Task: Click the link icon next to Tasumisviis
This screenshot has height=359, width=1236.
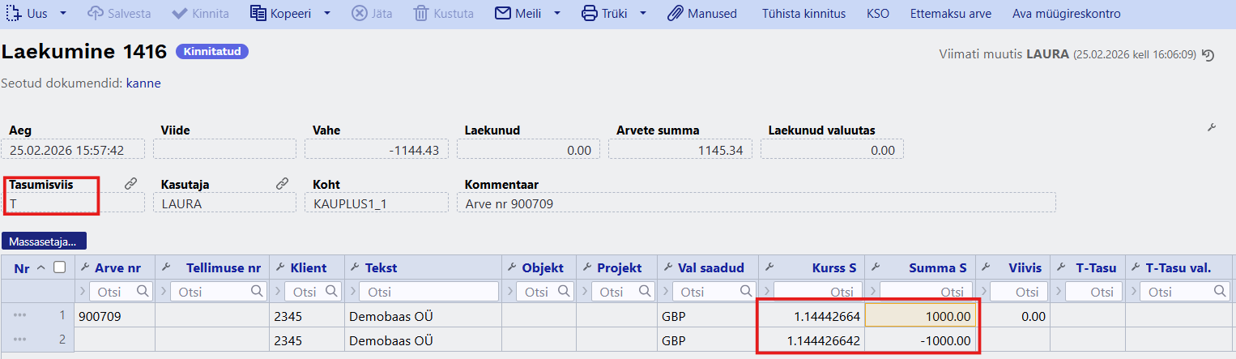Action: pos(130,185)
